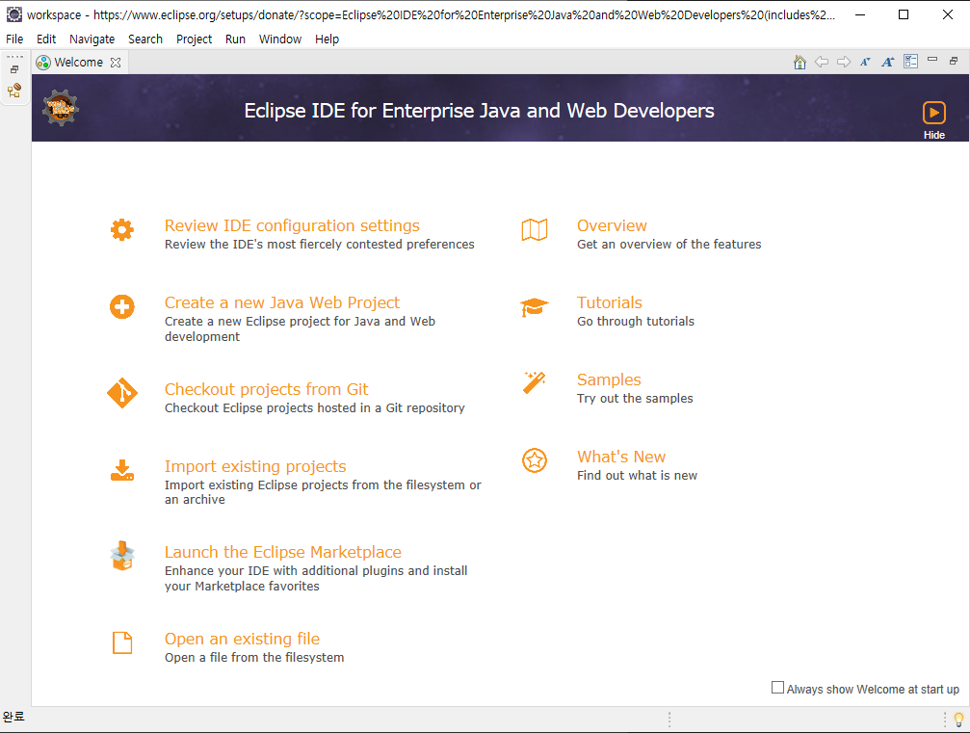Click text Try out the samples
The image size is (970, 733).
[x=635, y=399]
